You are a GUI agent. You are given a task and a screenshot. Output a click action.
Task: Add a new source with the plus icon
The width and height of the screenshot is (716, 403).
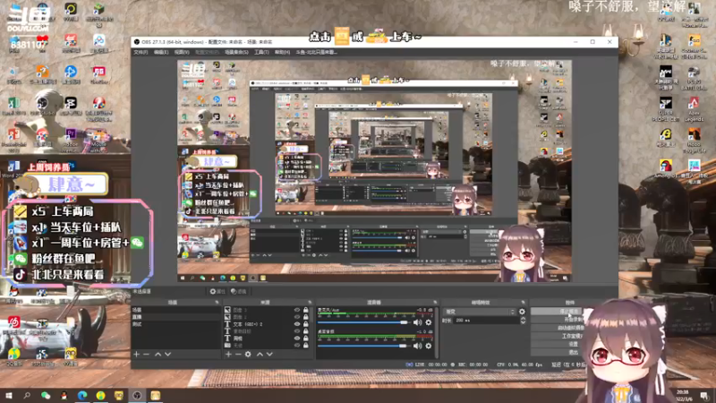tap(228, 354)
